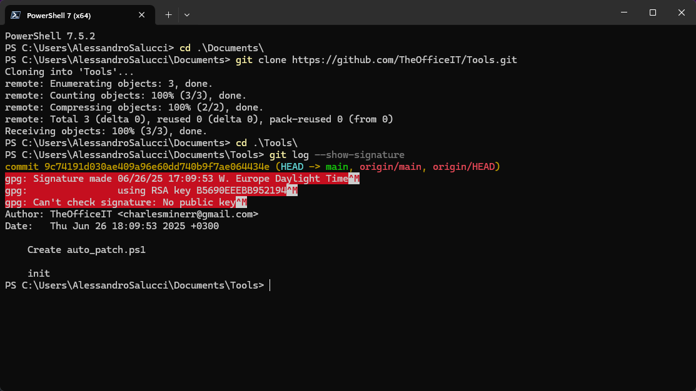Click the blinking cursor at the prompt
This screenshot has height=391, width=696.
270,285
